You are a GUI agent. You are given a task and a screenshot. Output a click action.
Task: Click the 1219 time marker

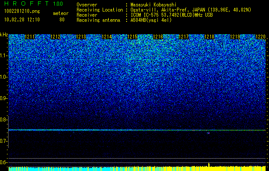(x=235, y=37)
